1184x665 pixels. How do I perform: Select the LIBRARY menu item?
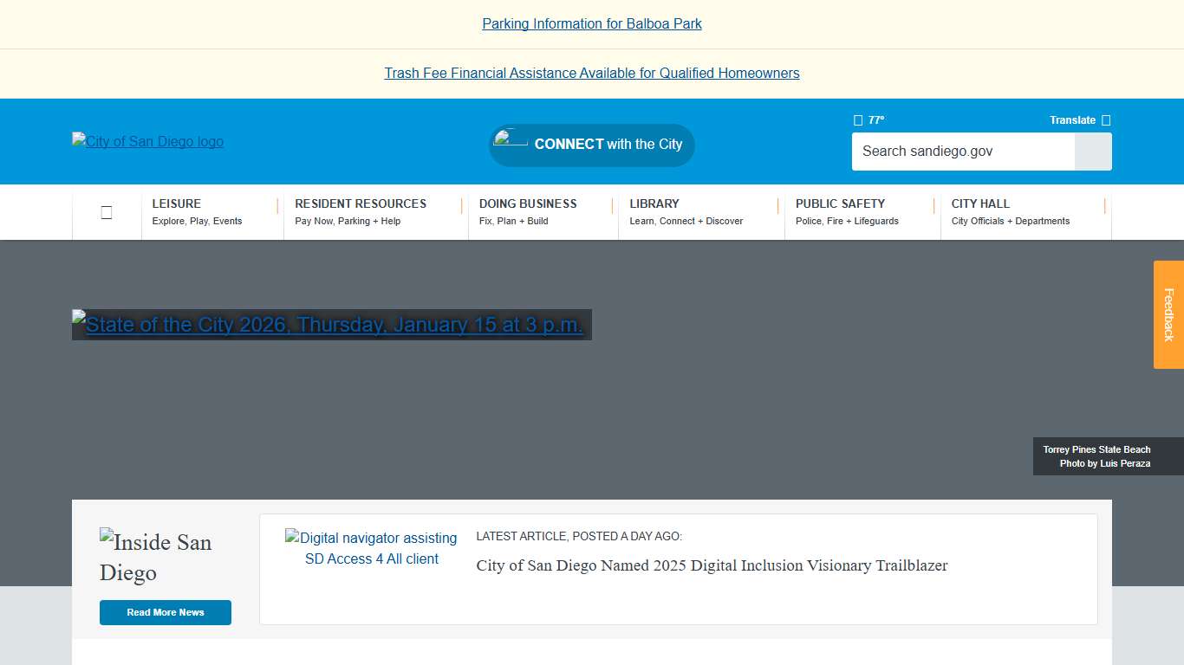click(654, 212)
